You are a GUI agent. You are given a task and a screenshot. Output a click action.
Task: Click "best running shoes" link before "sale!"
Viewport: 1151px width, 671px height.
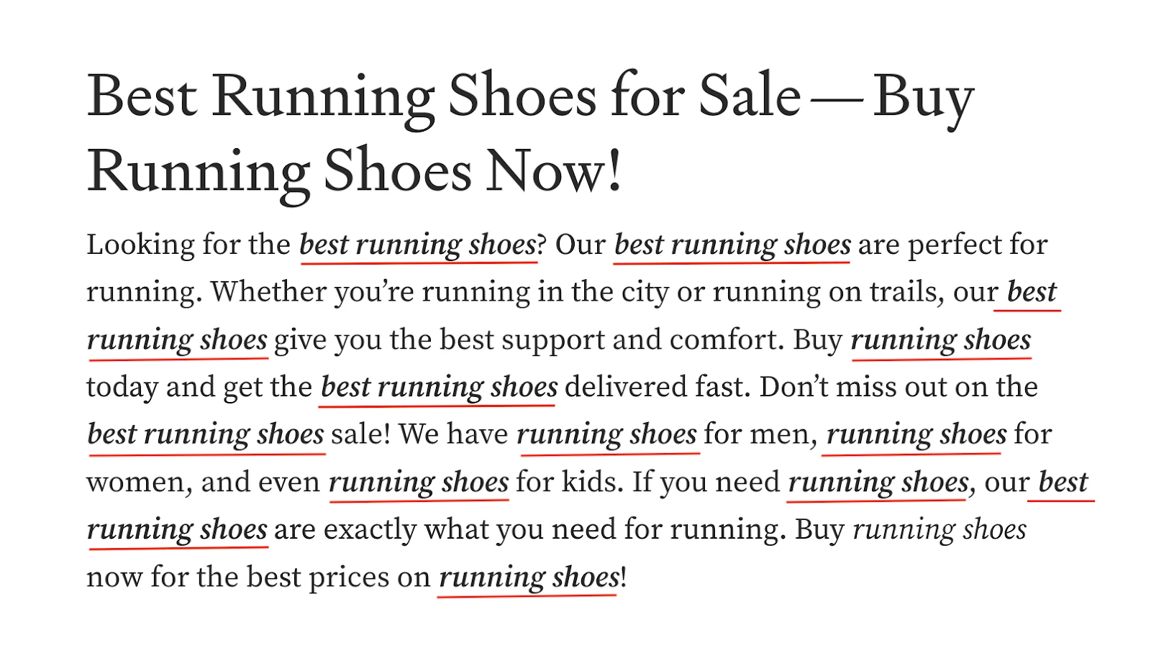pyautogui.click(x=206, y=435)
